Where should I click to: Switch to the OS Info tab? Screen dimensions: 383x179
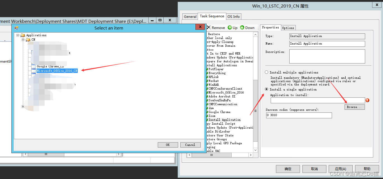tap(234, 16)
